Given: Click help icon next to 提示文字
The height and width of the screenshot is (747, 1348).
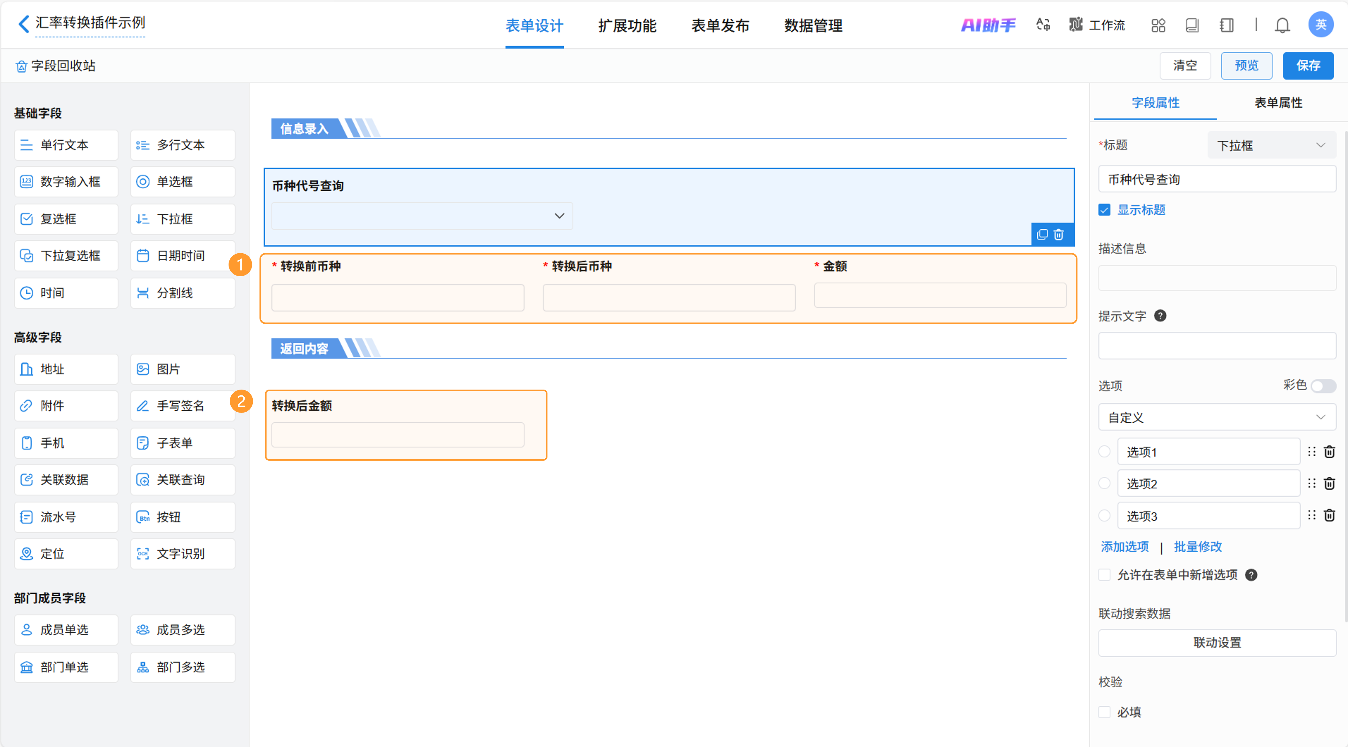Looking at the screenshot, I should 1160,316.
